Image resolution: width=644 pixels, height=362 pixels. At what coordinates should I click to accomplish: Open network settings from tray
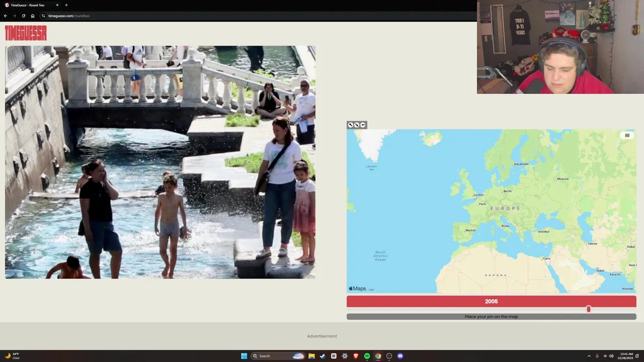coord(605,356)
